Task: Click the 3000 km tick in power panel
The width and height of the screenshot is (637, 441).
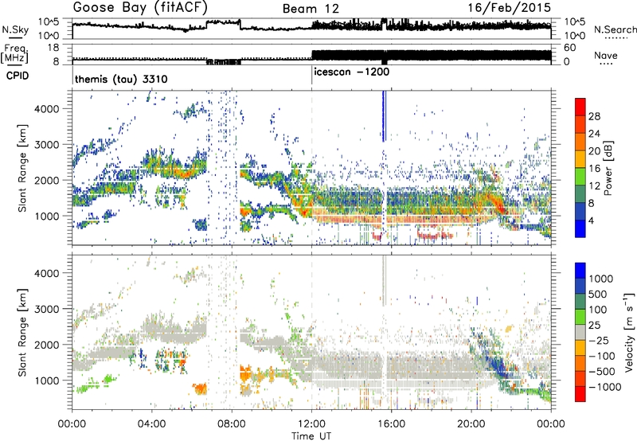Action: click(x=47, y=145)
